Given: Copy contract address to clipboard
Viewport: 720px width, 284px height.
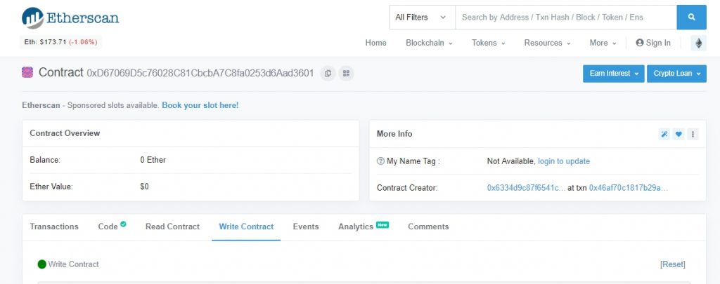Looking at the screenshot, I should coord(328,73).
